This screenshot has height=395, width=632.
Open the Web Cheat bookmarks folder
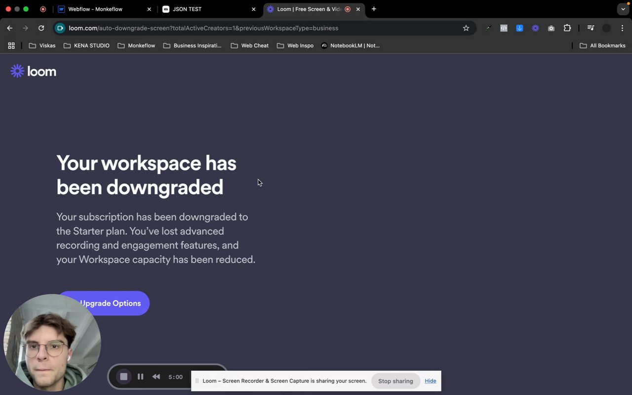tap(250, 45)
